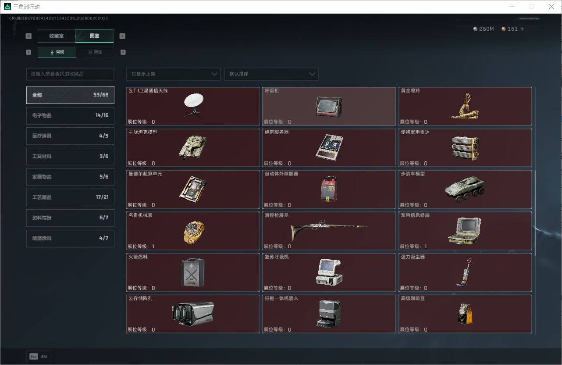Click the A key hint beside 常规
Viewport: 562px width, 365px height.
pos(28,52)
